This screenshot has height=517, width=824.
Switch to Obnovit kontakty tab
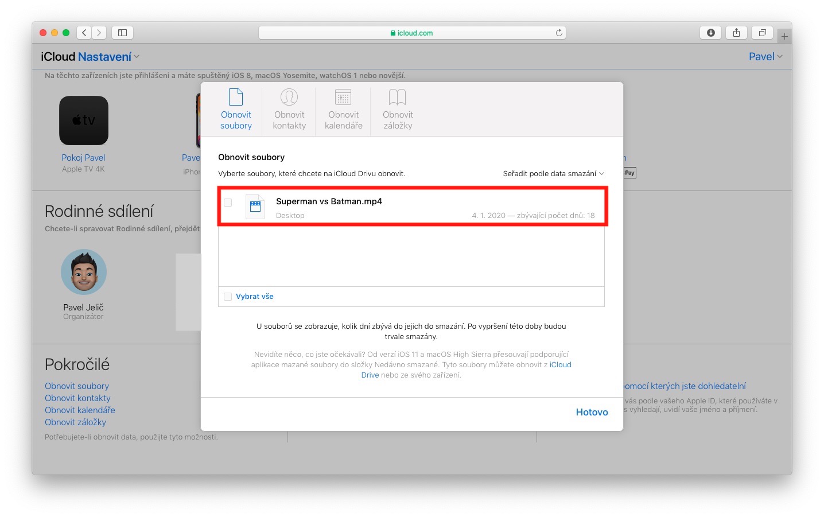tap(289, 109)
